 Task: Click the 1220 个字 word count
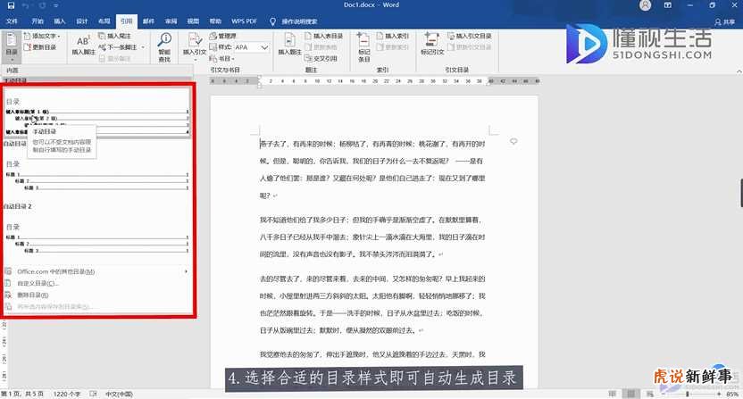click(67, 395)
